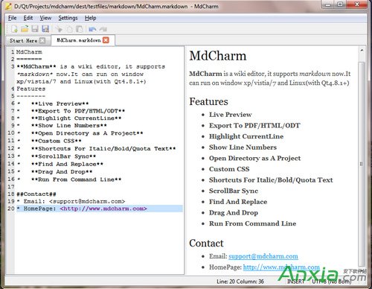Click '##Contact##' on line 18 in the editor
This screenshot has width=372, height=289.
tap(36, 194)
